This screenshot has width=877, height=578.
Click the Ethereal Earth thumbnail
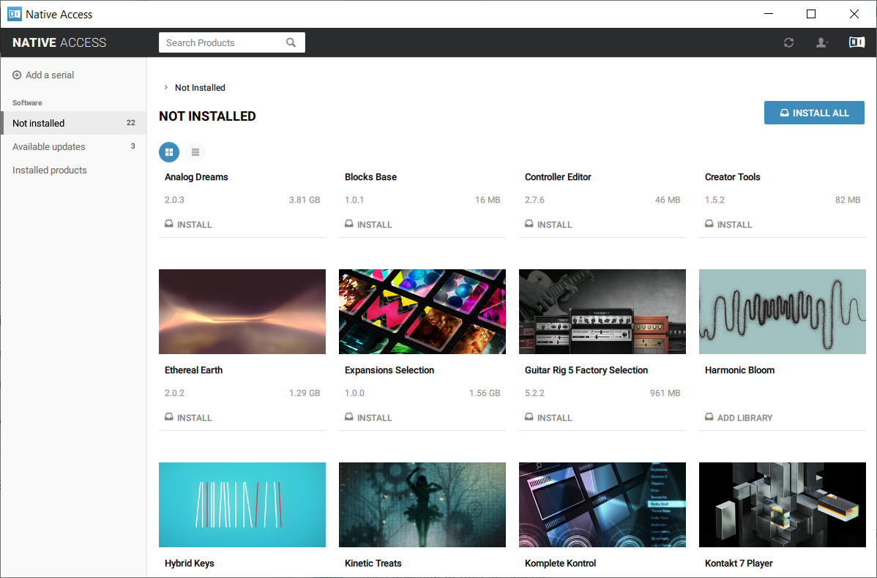pos(242,312)
